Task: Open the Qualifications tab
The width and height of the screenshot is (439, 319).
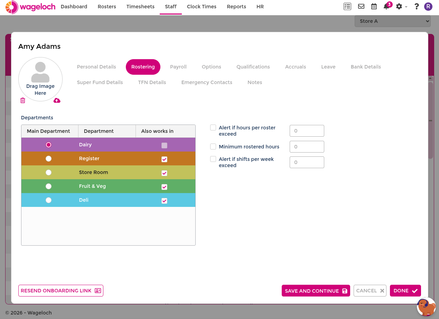Action: [x=253, y=67]
